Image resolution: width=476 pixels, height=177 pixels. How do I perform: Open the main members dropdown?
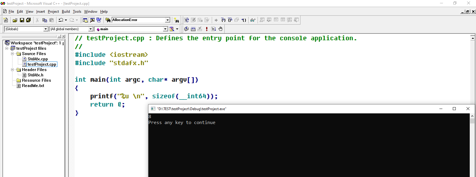tap(165, 29)
